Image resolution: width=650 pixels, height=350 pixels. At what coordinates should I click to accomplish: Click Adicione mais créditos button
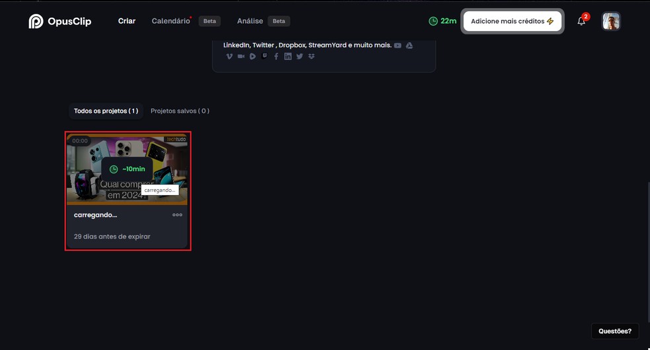(513, 21)
